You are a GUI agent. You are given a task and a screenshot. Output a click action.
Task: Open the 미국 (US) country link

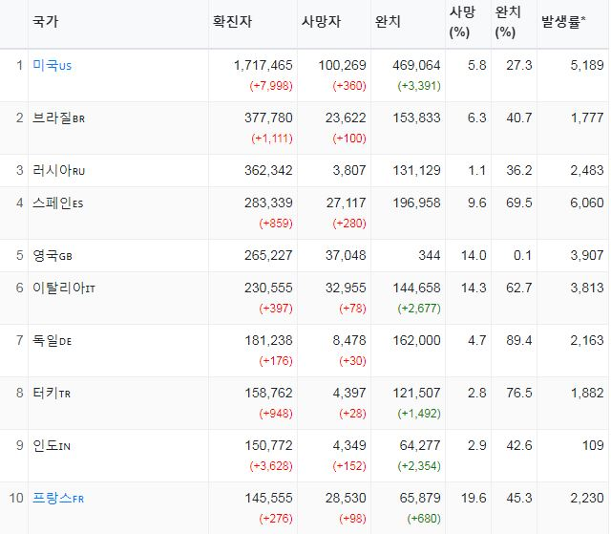[x=52, y=65]
